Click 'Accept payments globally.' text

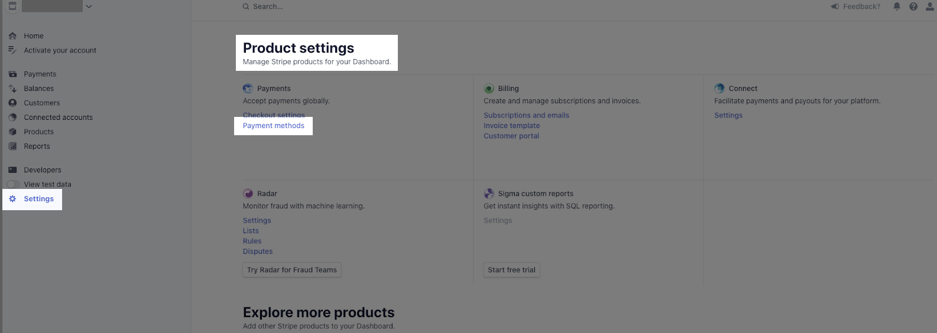coord(286,101)
